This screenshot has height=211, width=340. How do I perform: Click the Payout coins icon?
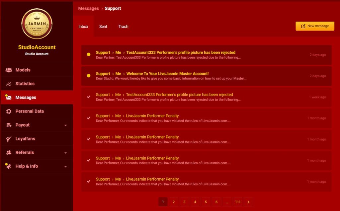pyautogui.click(x=9, y=125)
